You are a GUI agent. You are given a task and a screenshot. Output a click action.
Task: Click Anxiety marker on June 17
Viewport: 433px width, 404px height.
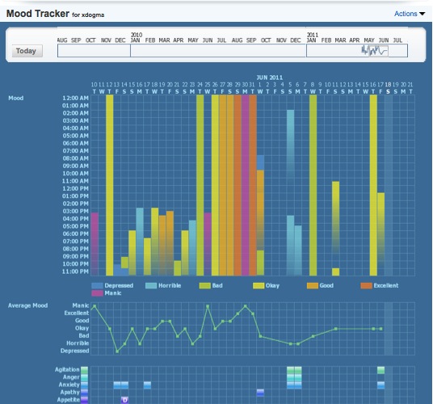coord(381,385)
